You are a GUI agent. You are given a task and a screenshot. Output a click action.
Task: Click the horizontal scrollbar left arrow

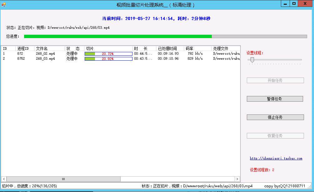pos(4,179)
